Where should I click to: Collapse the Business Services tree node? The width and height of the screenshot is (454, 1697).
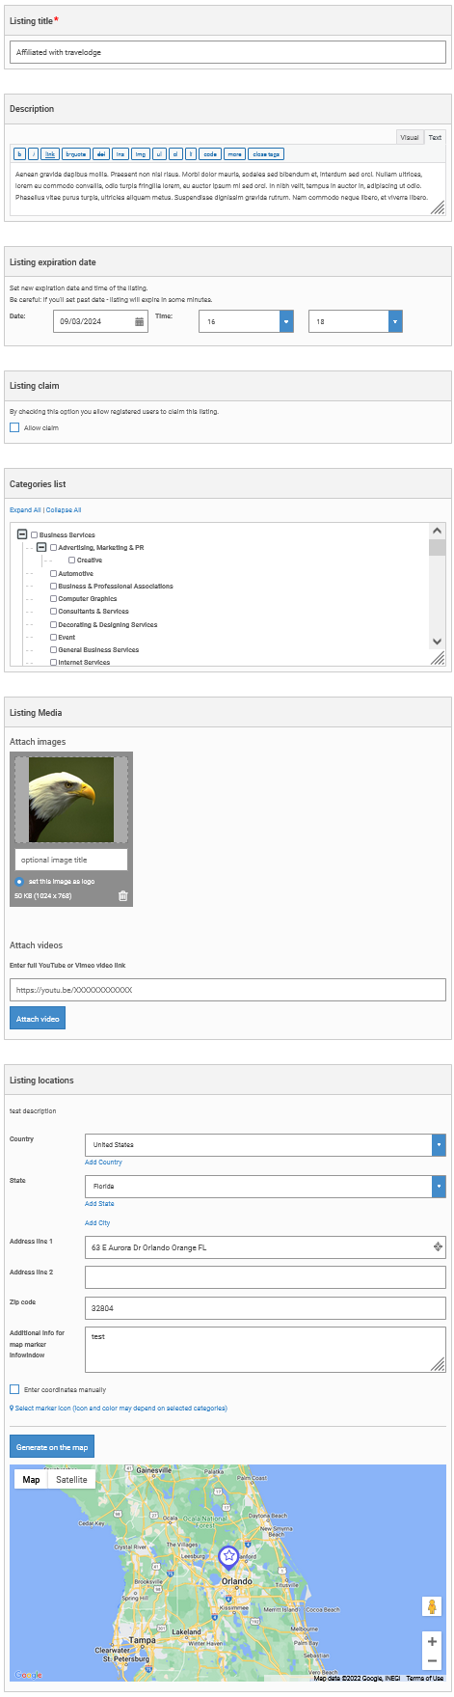tap(22, 534)
